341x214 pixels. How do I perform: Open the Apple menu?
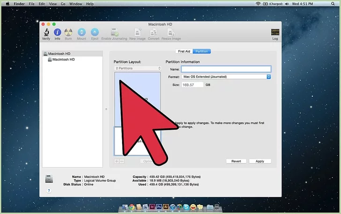pos(8,4)
